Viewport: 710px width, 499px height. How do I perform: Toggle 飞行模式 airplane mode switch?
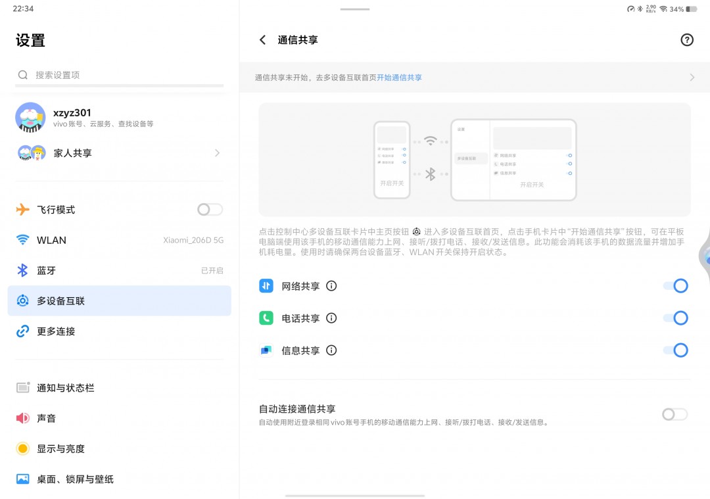210,210
